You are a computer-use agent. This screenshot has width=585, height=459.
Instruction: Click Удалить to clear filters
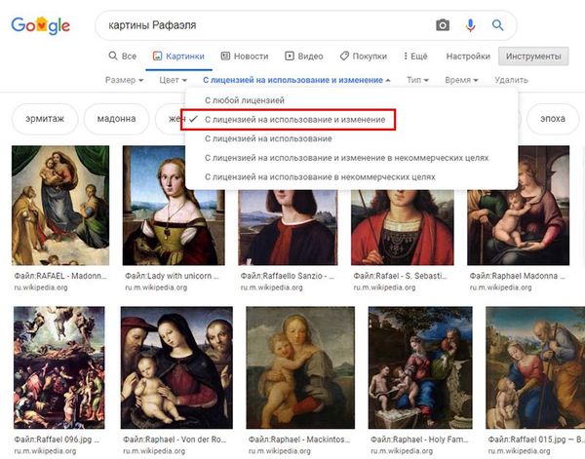[x=511, y=80]
